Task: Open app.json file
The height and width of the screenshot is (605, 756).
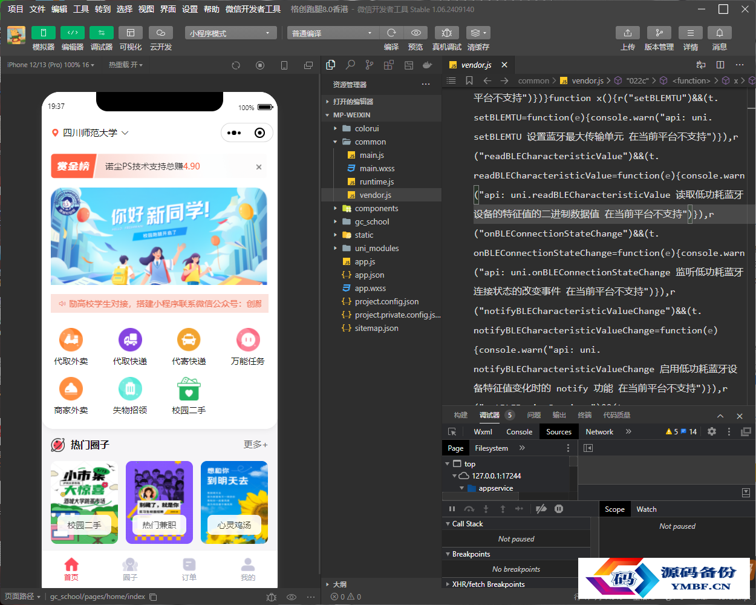Action: (382, 275)
